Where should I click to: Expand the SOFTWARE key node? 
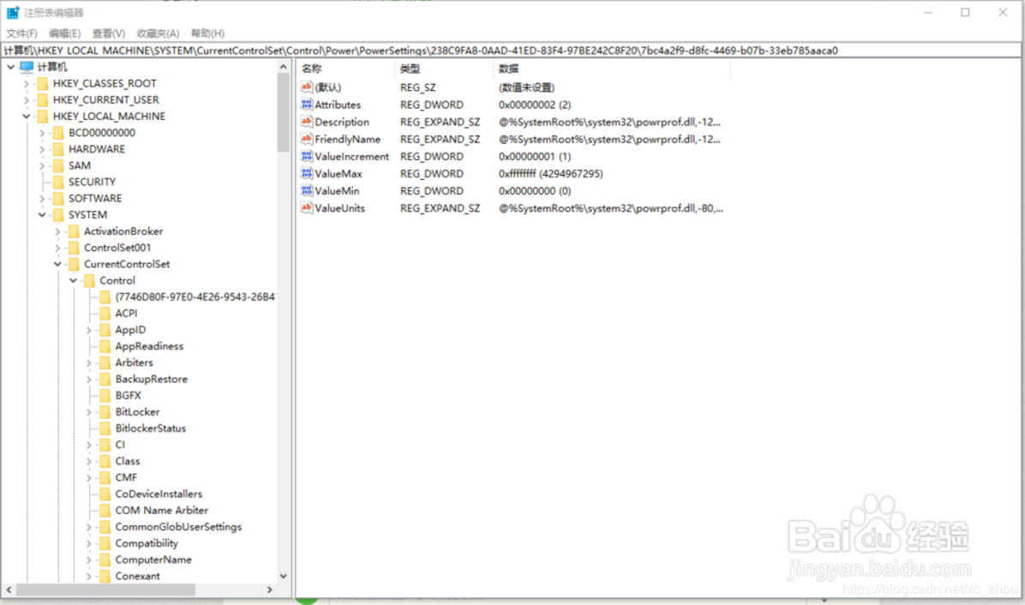pyautogui.click(x=42, y=199)
